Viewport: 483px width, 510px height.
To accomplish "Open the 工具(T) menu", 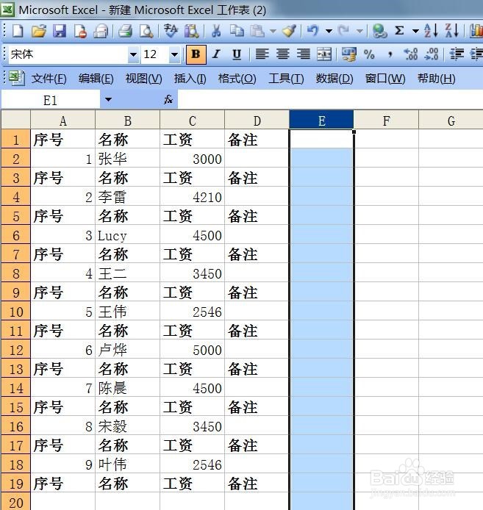I will coord(286,79).
